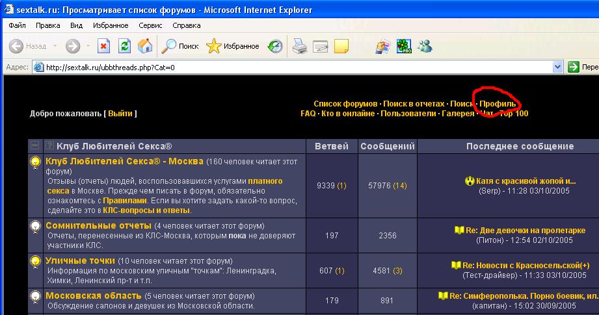Image resolution: width=599 pixels, height=315 pixels.
Task: Open the Сервис menu
Action: coord(150,25)
